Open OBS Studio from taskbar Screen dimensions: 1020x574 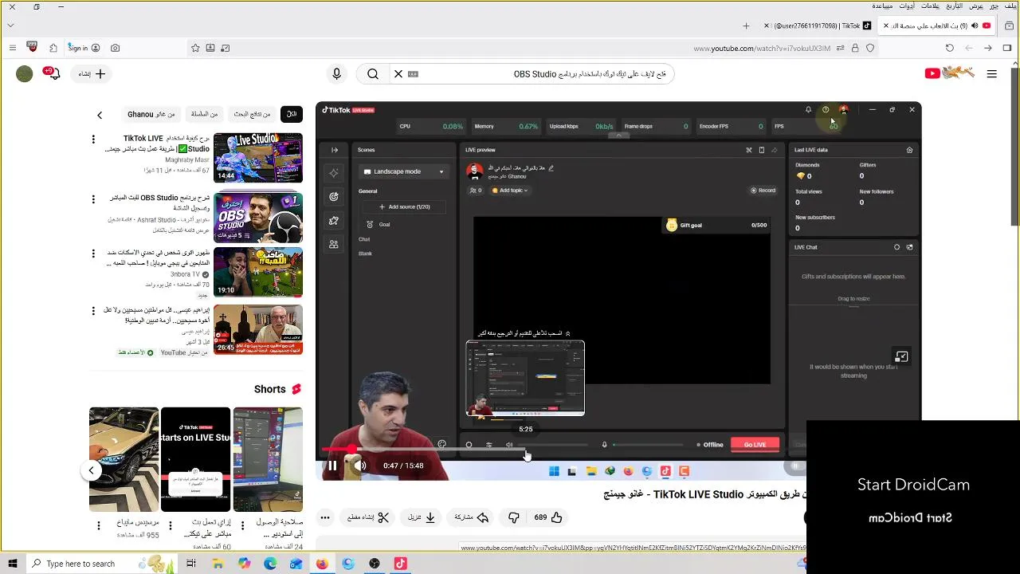click(x=375, y=564)
